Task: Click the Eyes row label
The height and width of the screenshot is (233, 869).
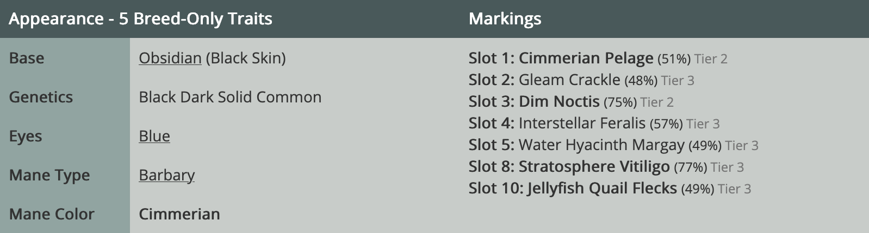Action: tap(26, 136)
